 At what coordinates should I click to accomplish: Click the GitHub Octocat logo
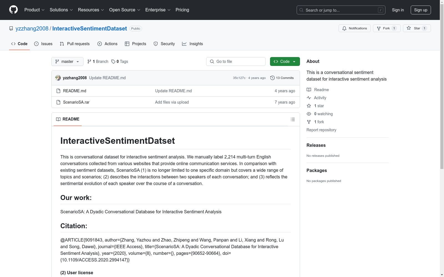(x=13, y=10)
